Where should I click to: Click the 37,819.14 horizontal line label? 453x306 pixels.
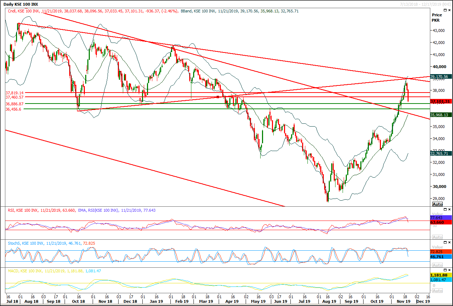click(15, 93)
